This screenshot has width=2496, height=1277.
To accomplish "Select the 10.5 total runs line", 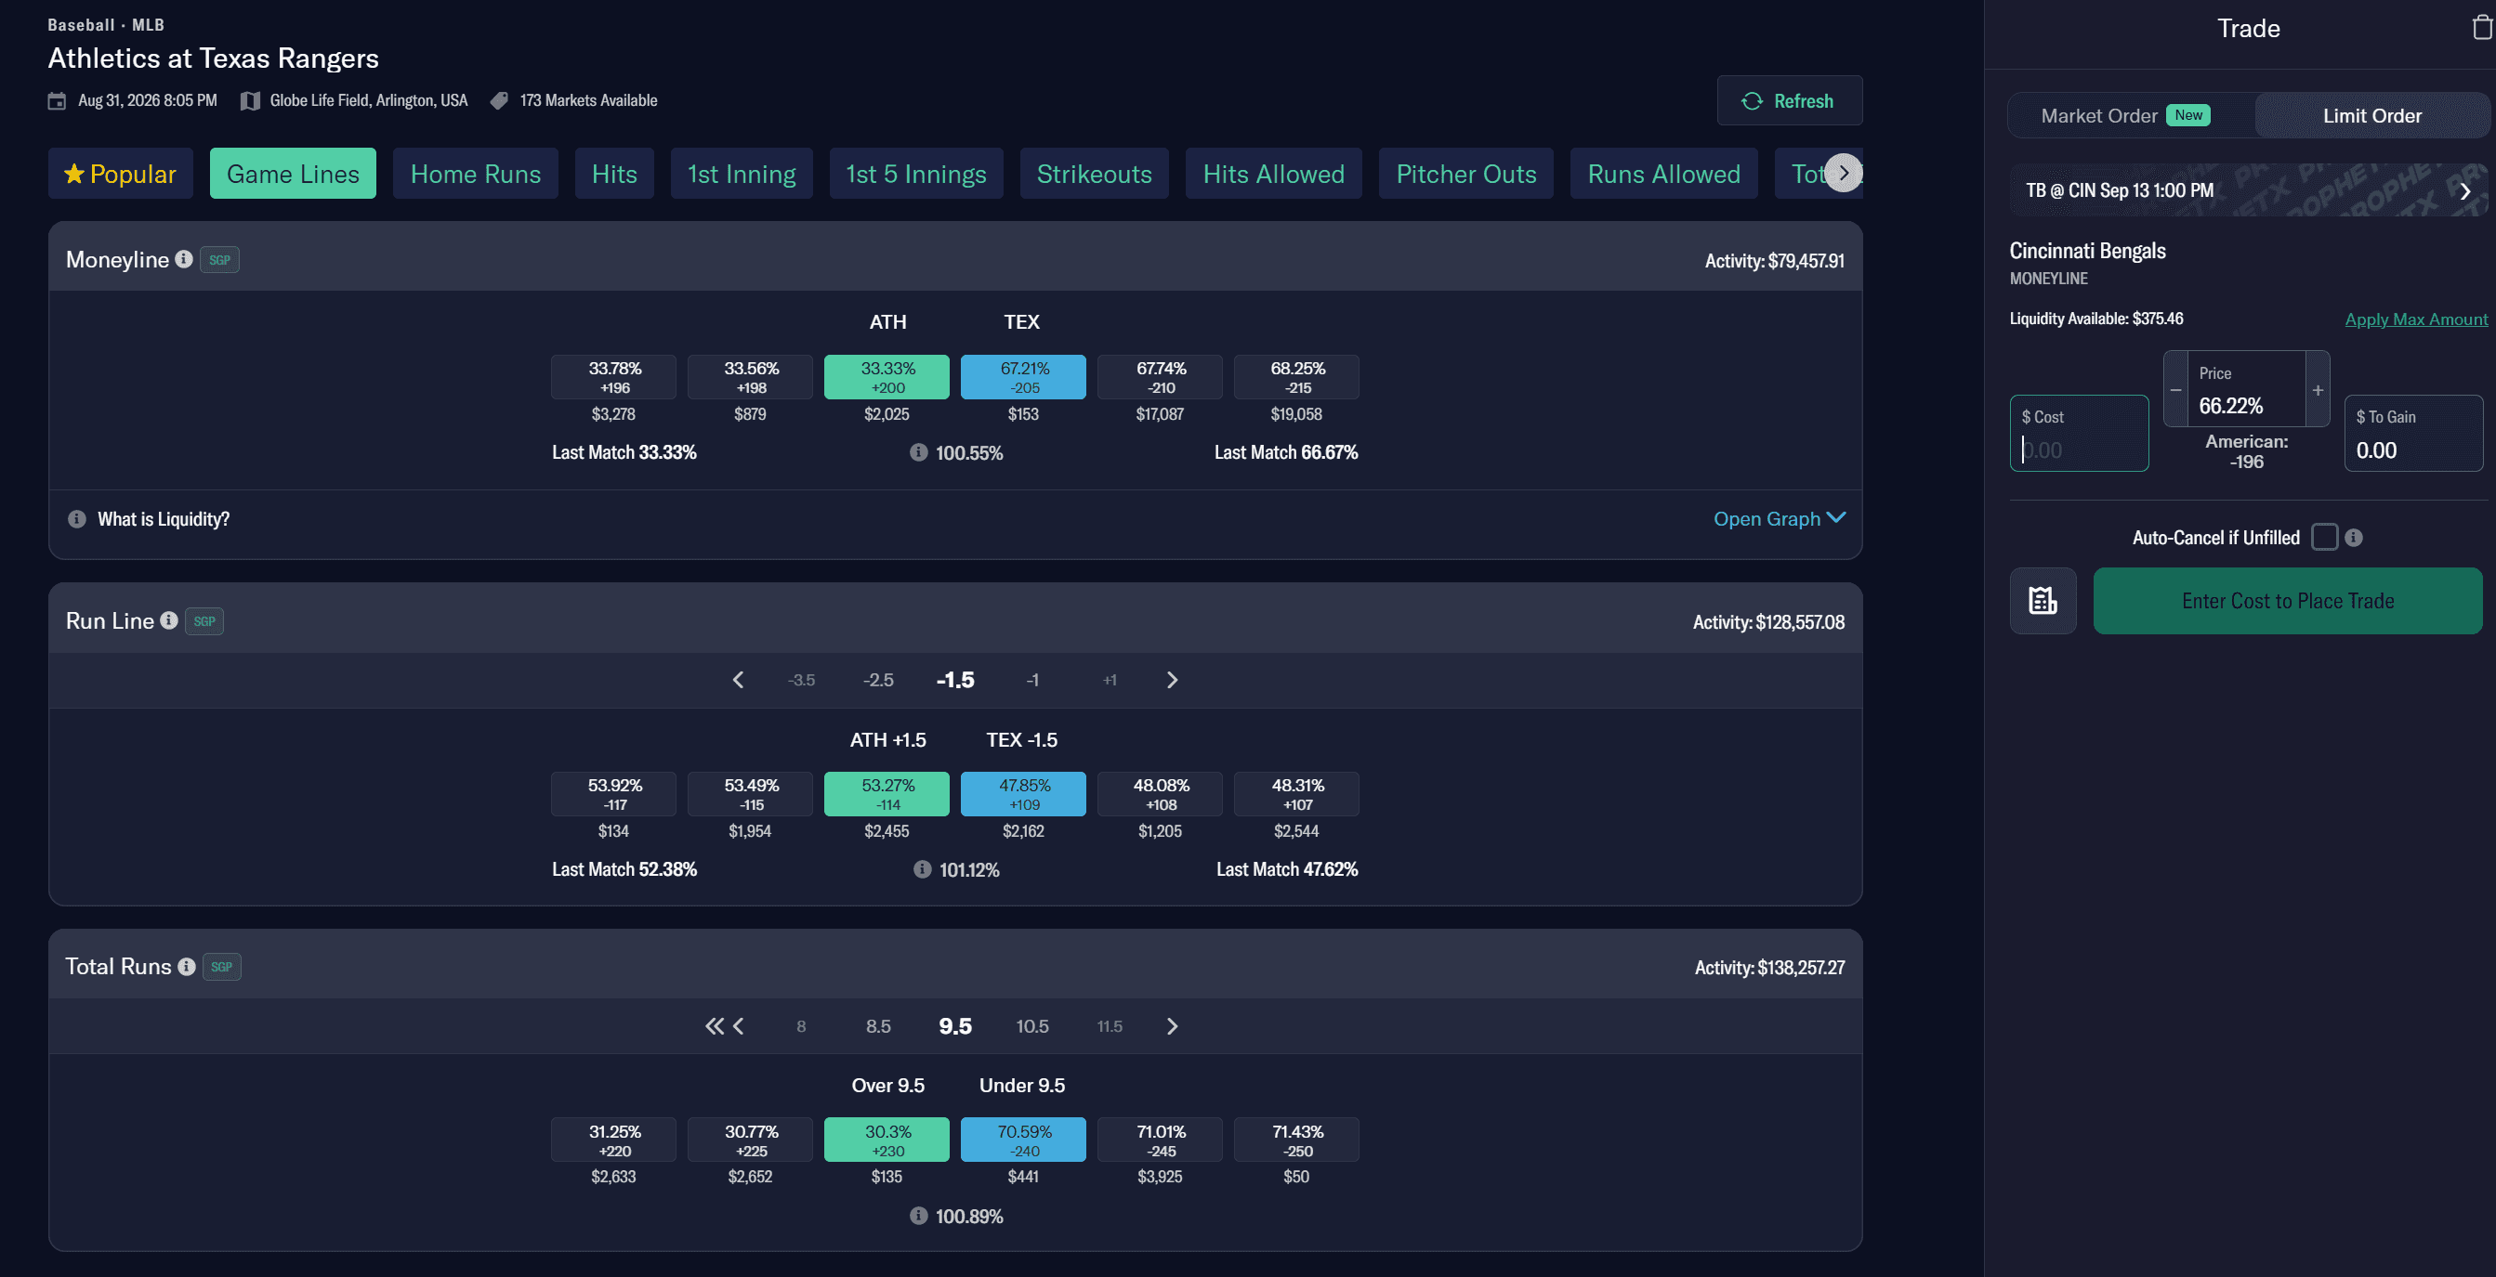I will [1031, 1026].
